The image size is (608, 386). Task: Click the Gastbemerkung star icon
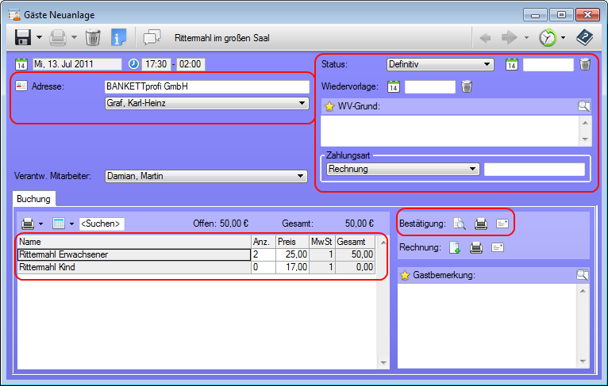(405, 275)
